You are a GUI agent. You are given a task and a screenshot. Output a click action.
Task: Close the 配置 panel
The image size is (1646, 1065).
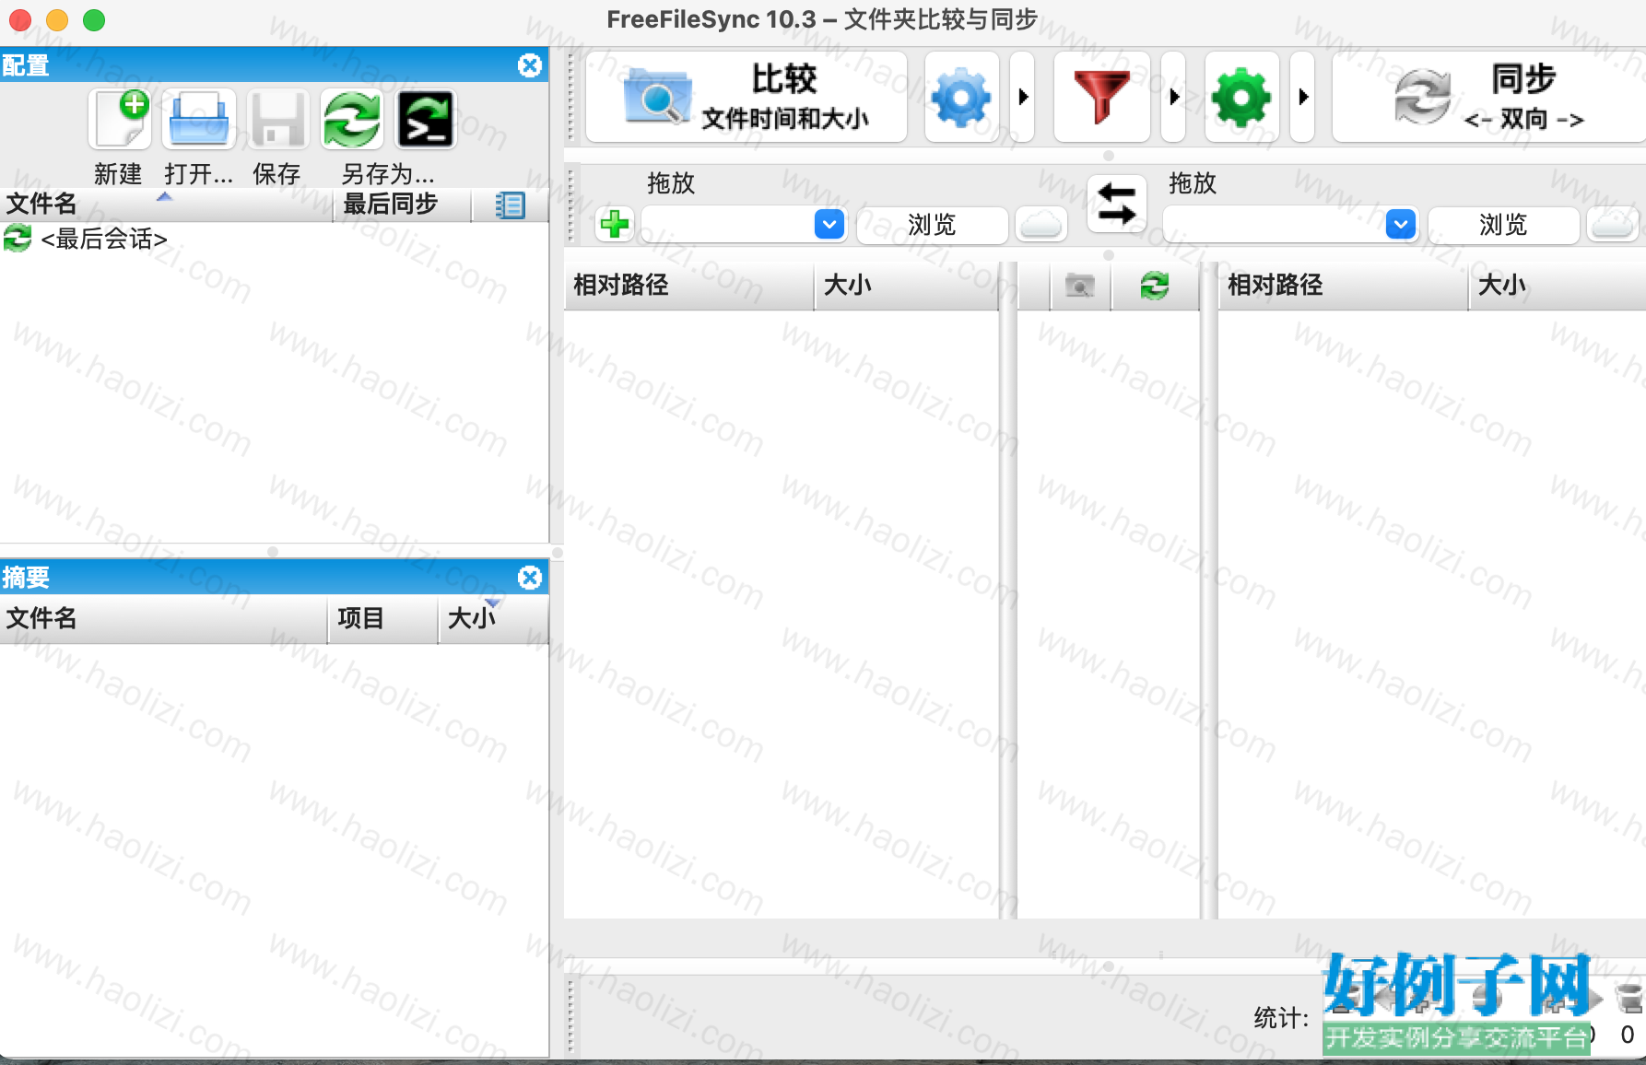(x=530, y=65)
